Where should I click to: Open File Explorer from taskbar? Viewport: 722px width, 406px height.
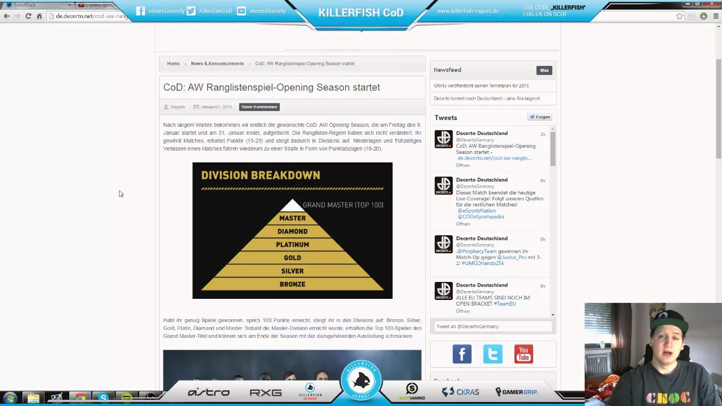pos(33,399)
